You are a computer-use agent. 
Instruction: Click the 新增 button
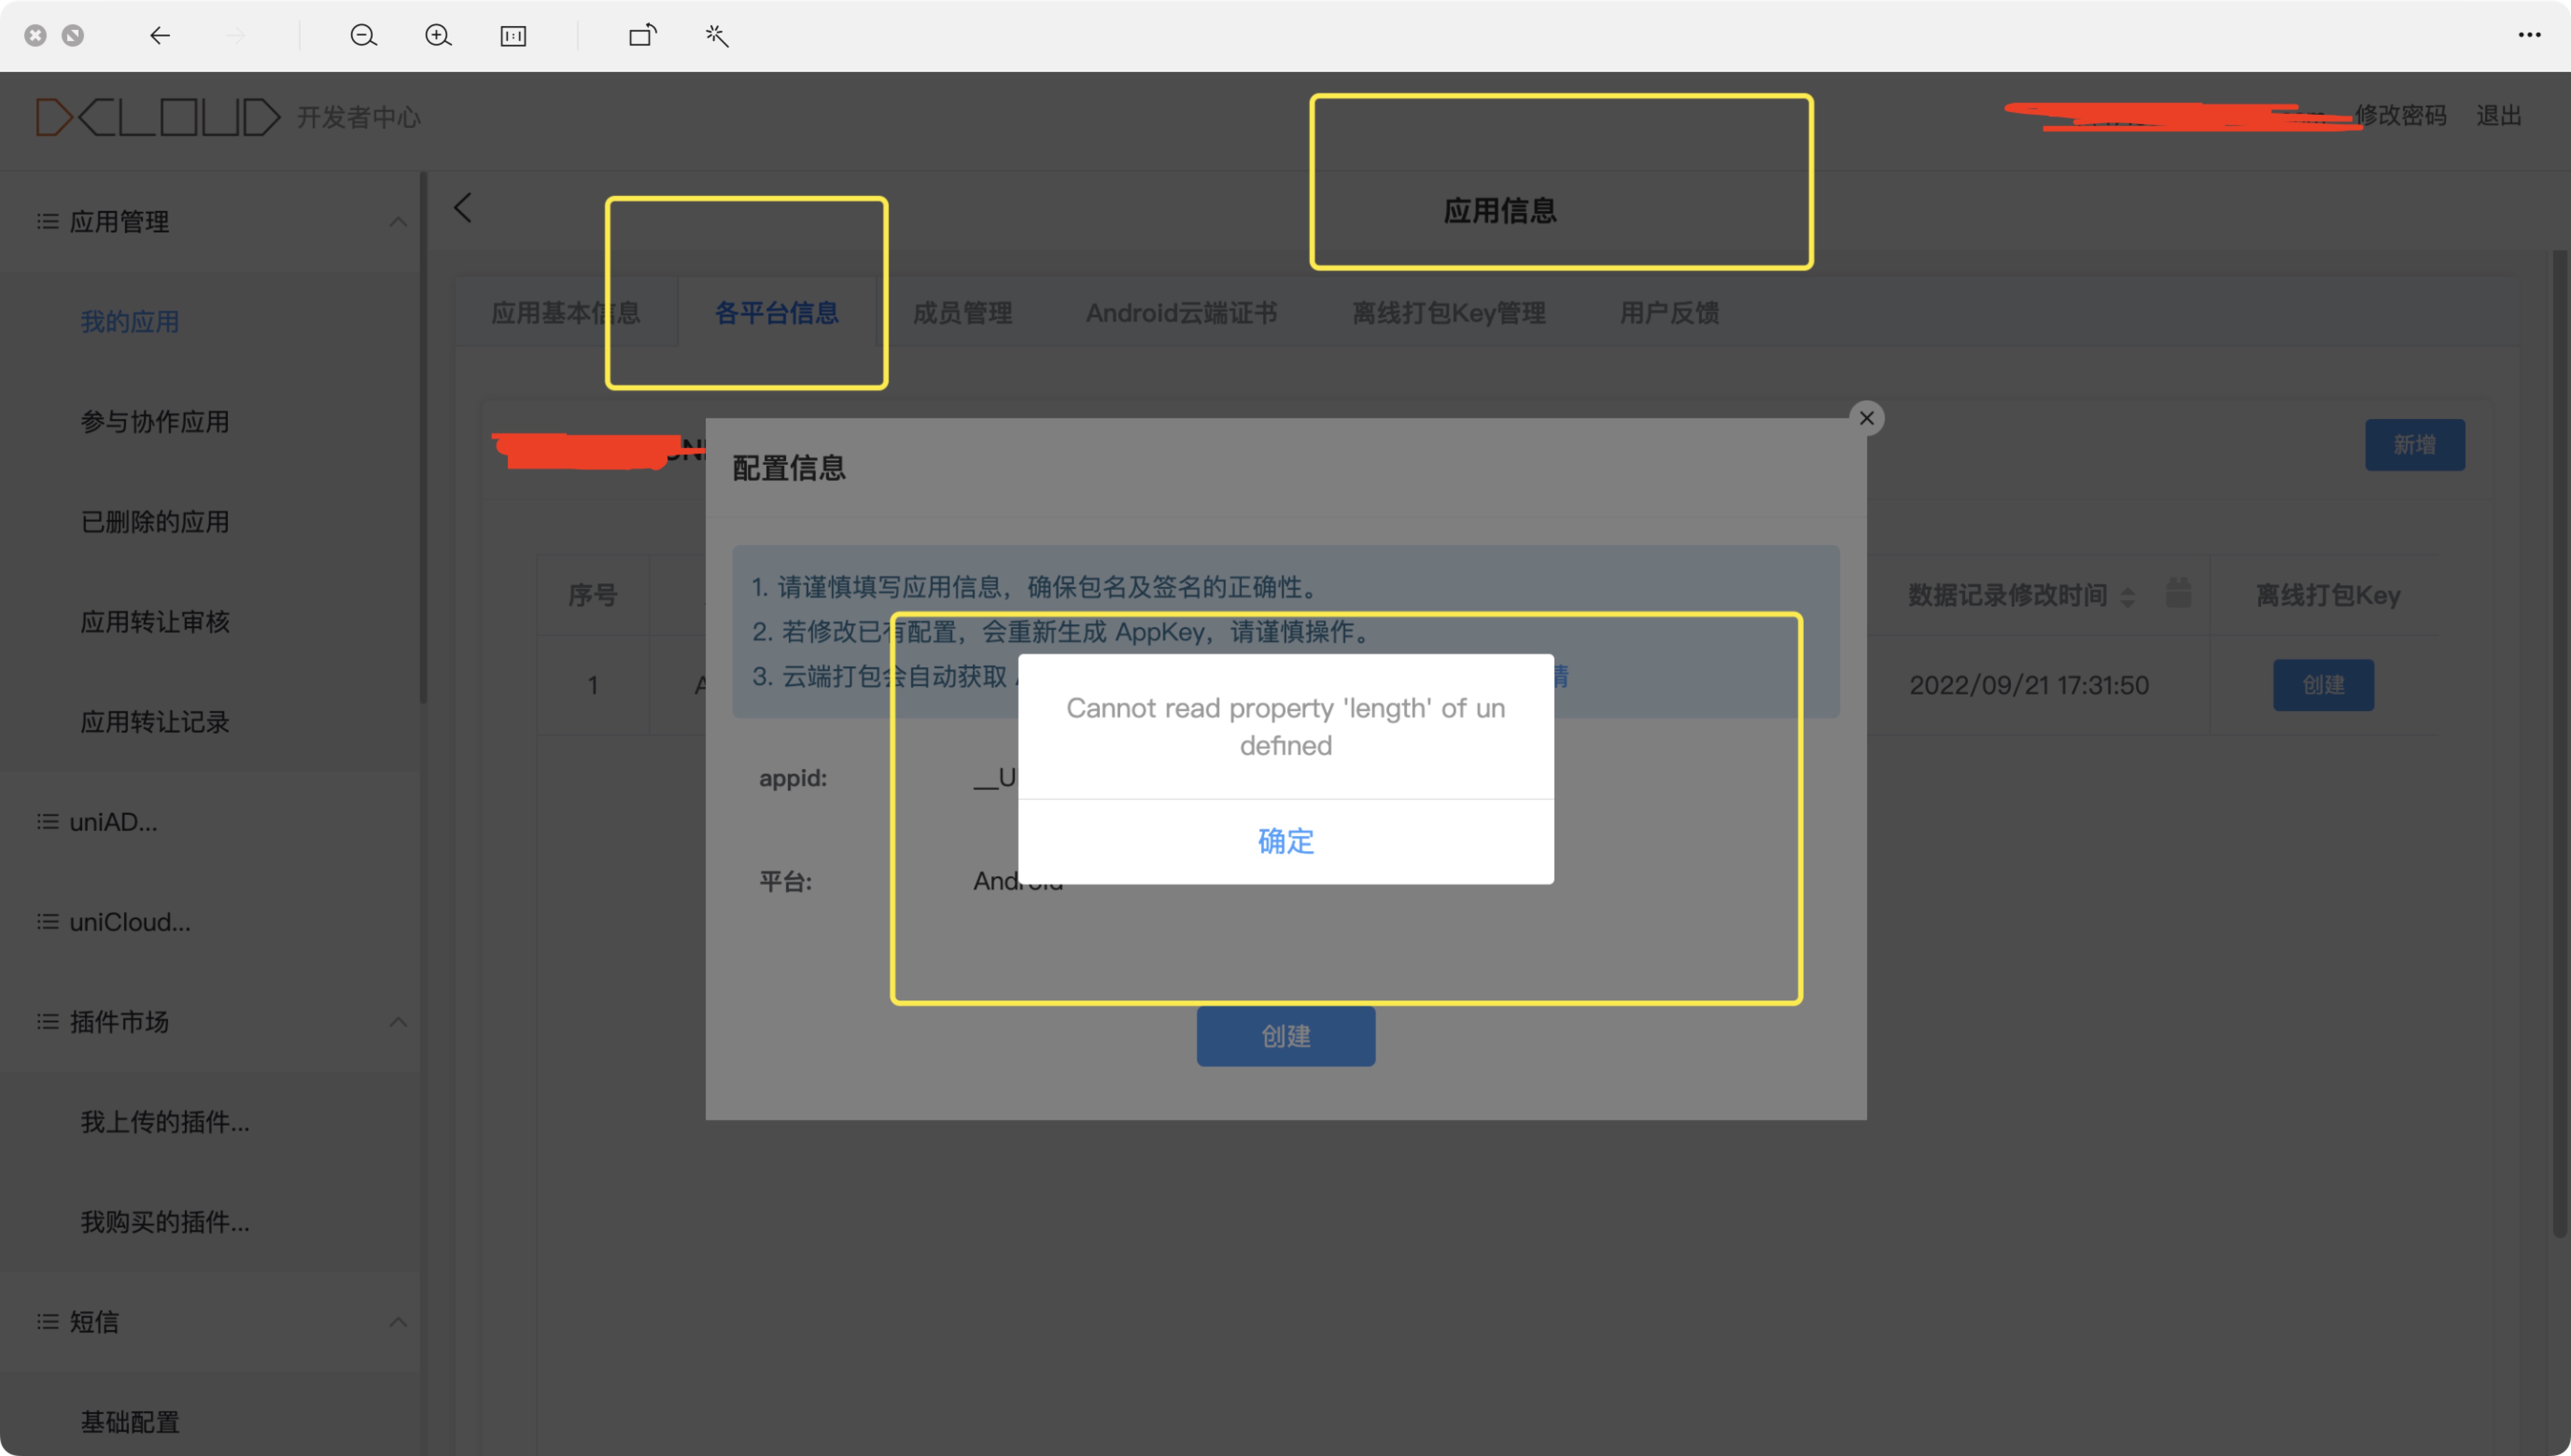(2414, 445)
